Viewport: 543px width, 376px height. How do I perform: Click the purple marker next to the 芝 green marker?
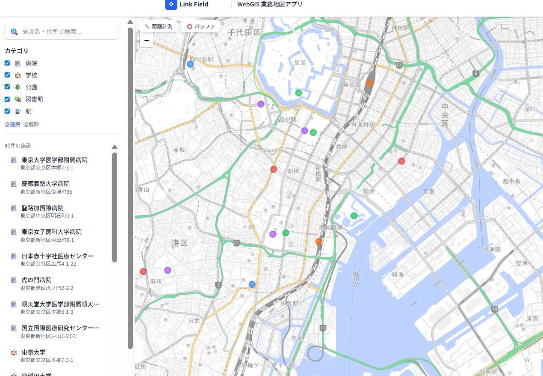pyautogui.click(x=273, y=234)
